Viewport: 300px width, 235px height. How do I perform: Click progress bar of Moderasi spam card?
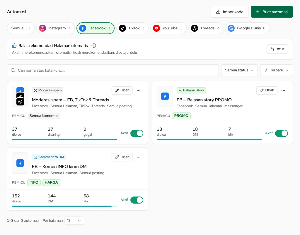point(64,140)
